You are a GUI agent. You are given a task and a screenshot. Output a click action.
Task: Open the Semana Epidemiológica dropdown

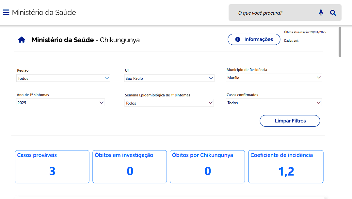click(169, 103)
